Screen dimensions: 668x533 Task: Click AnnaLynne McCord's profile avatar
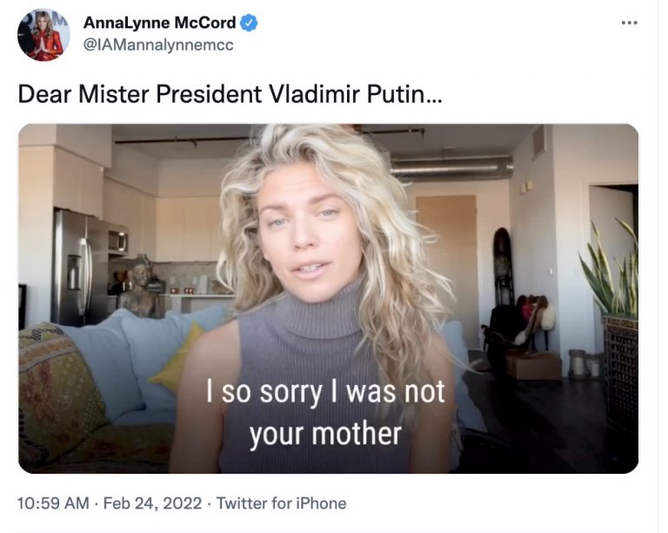43,35
